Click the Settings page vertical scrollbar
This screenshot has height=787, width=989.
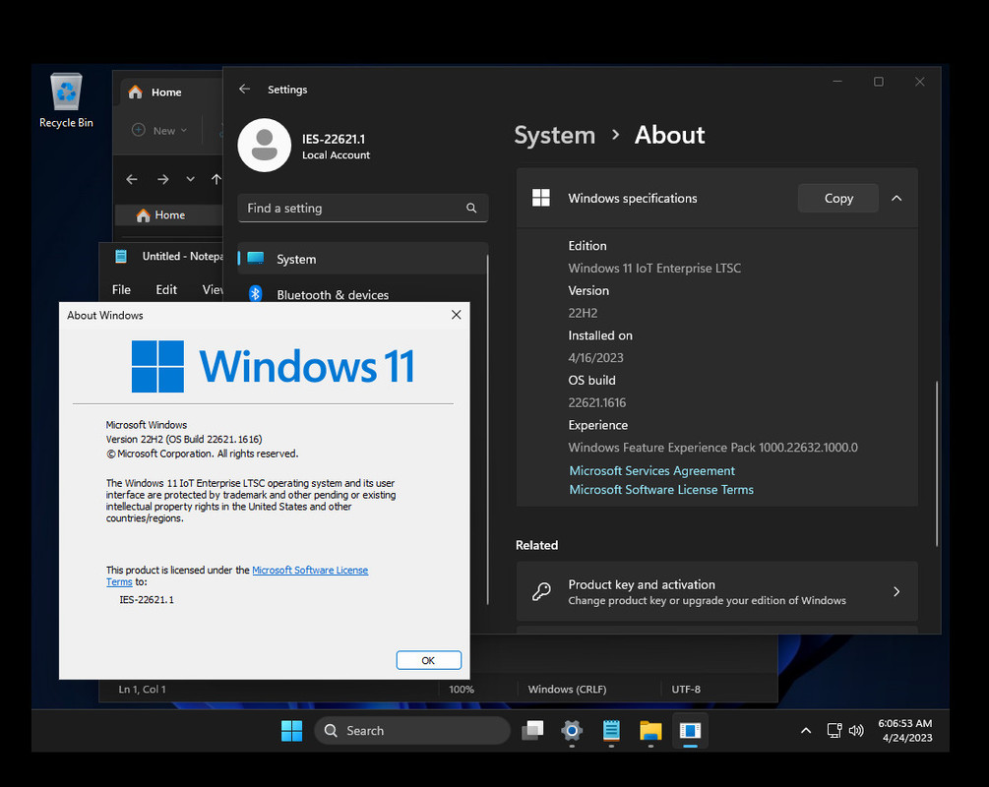click(937, 463)
